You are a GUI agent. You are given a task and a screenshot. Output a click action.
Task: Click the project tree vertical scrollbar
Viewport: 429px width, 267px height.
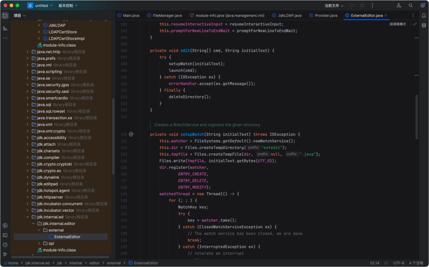pos(113,137)
